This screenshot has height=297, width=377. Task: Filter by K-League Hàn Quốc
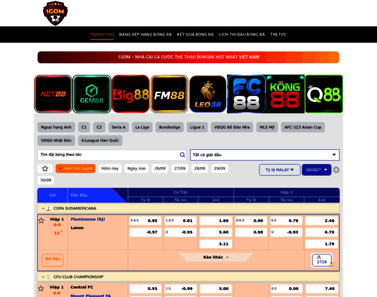(100, 141)
